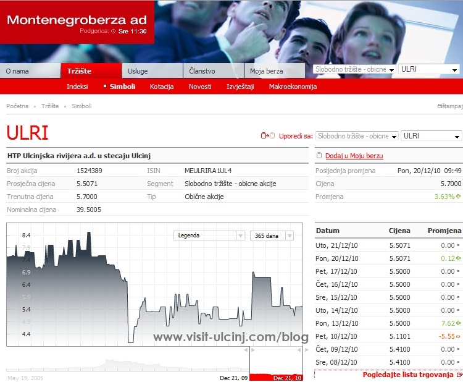463x382 pixels.
Task: Click the outer left arrow at range start handle
Action: point(246,350)
